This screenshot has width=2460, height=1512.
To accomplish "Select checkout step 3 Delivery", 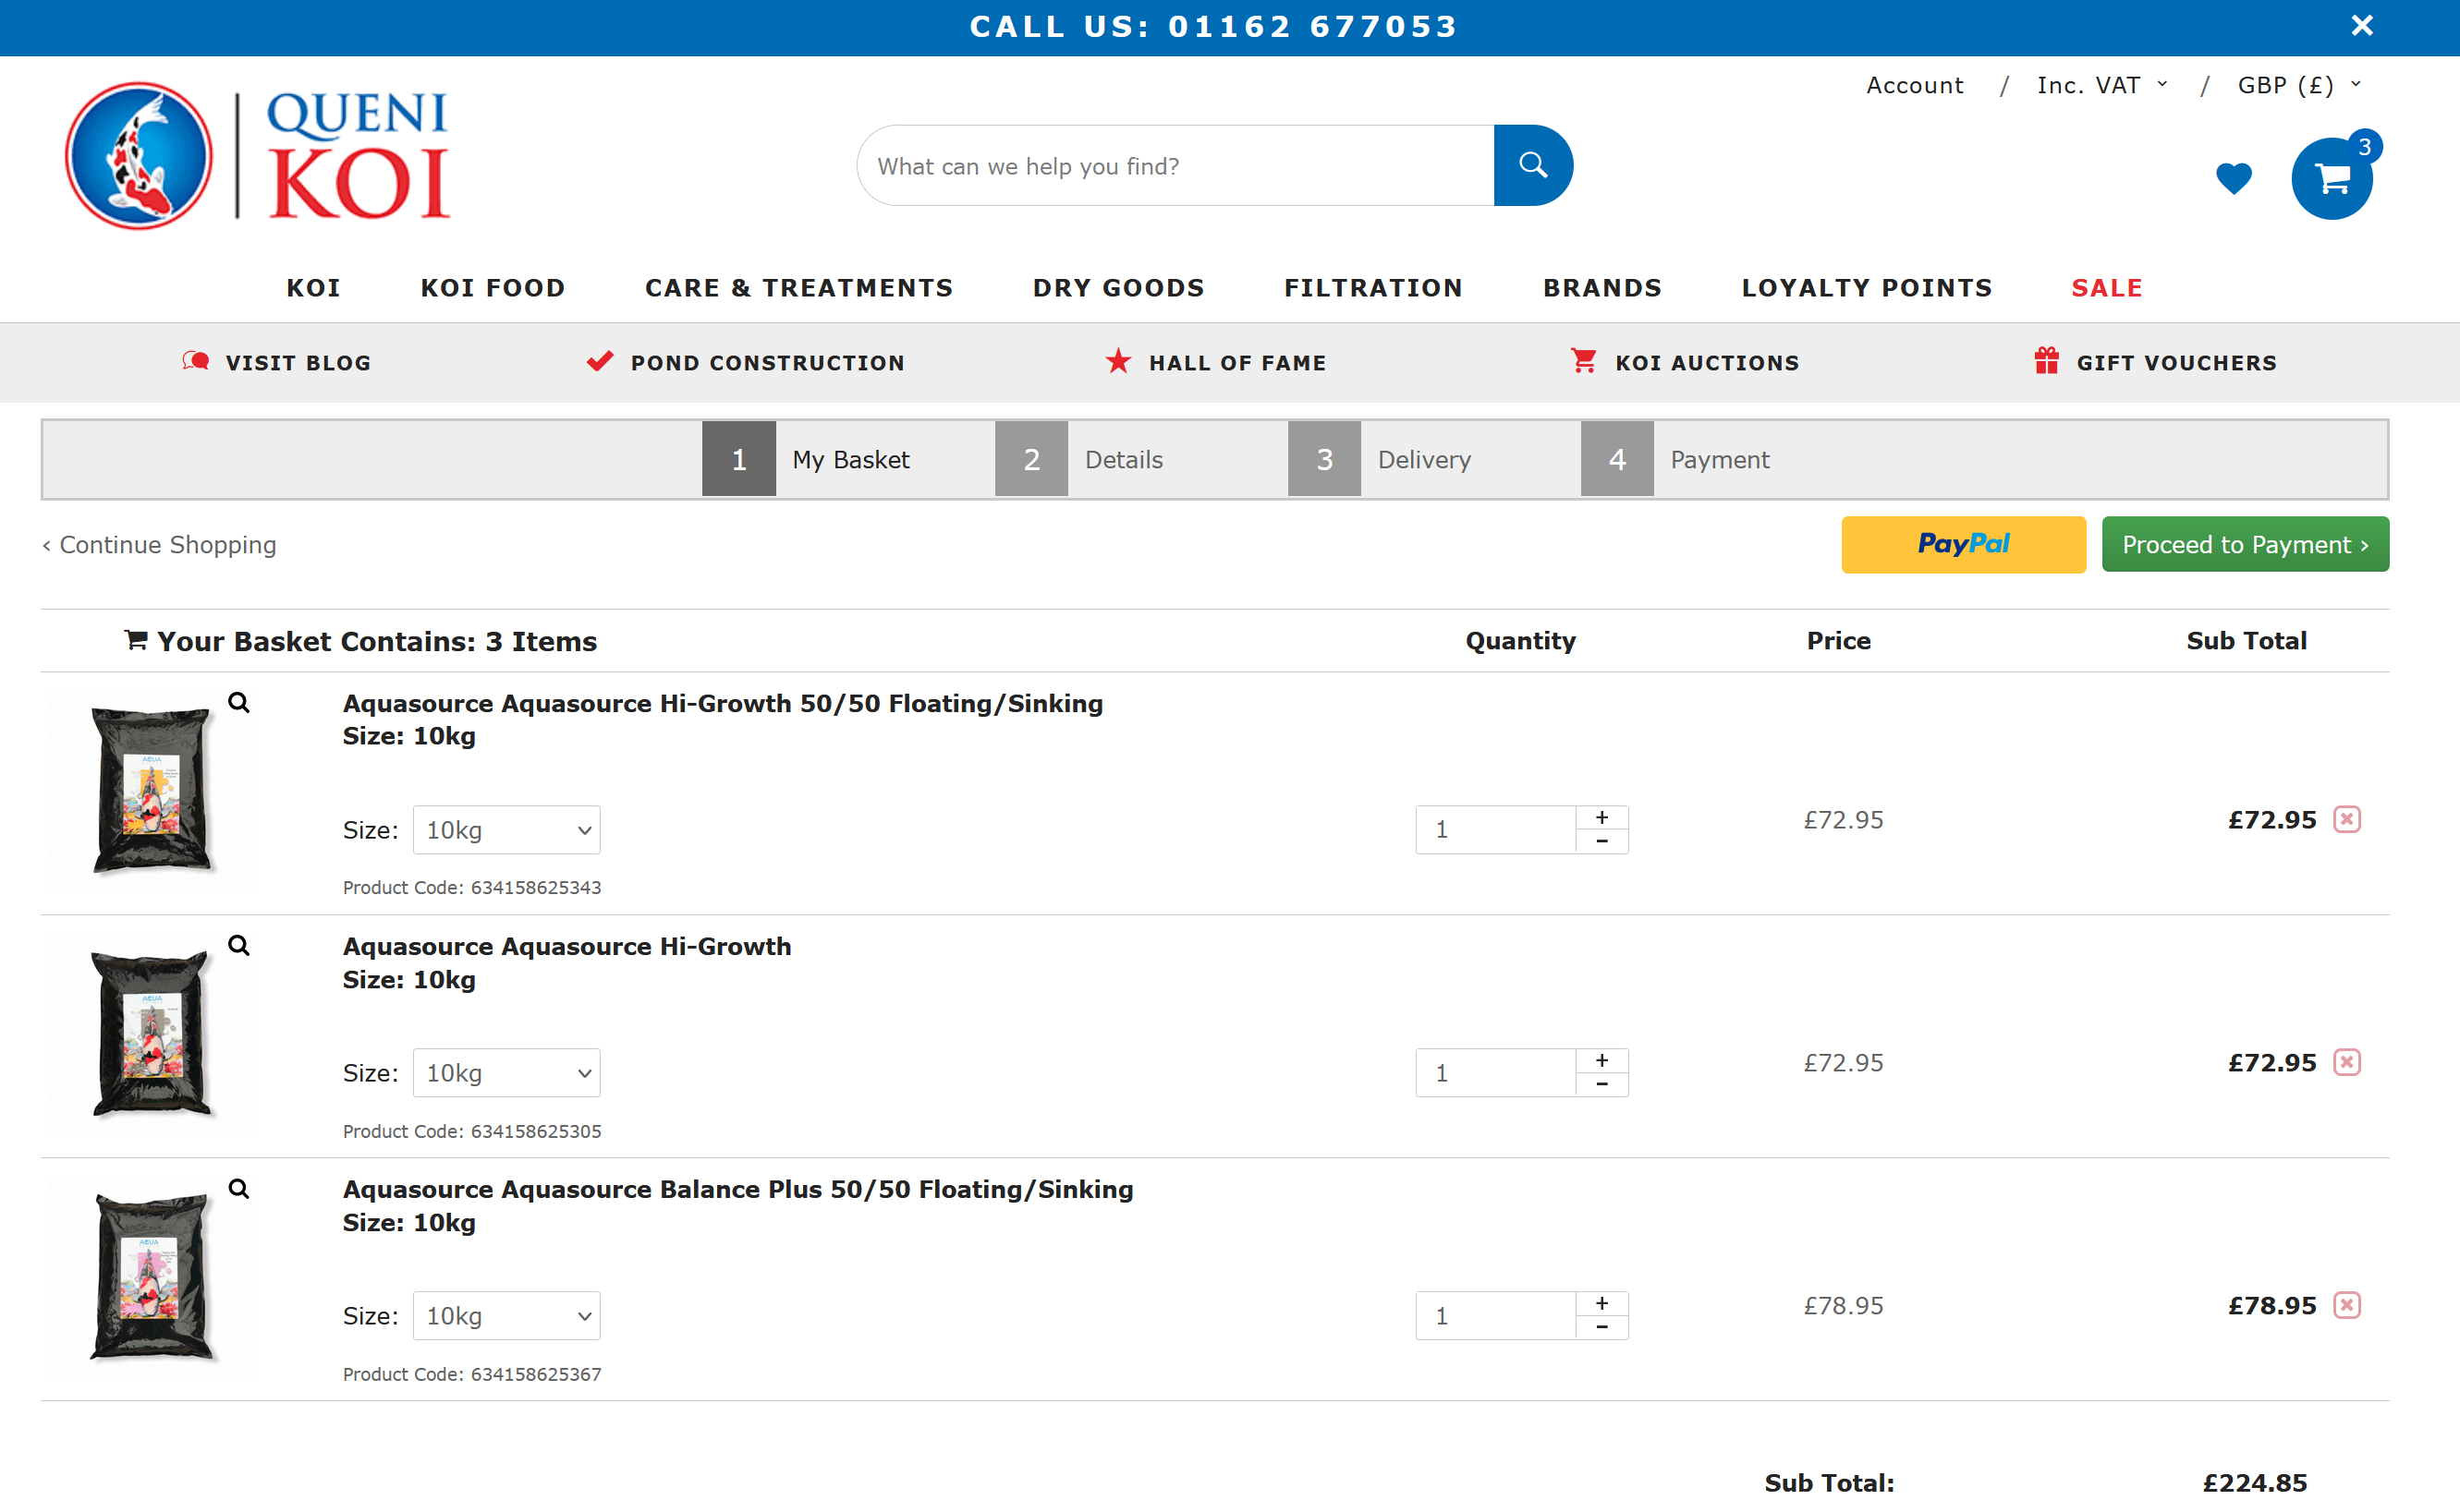I will (x=1380, y=459).
